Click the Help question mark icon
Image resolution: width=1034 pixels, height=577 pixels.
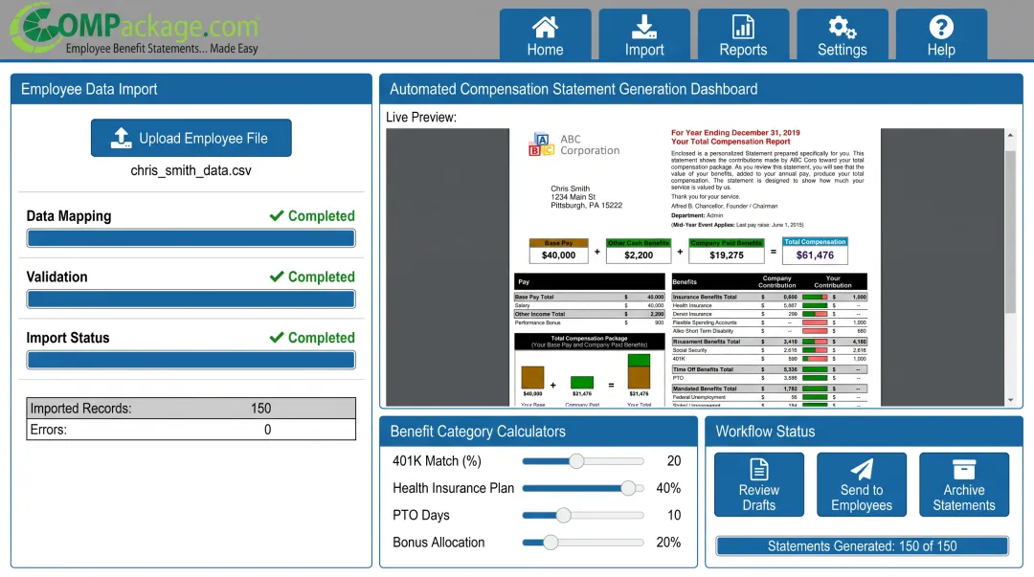tap(941, 27)
